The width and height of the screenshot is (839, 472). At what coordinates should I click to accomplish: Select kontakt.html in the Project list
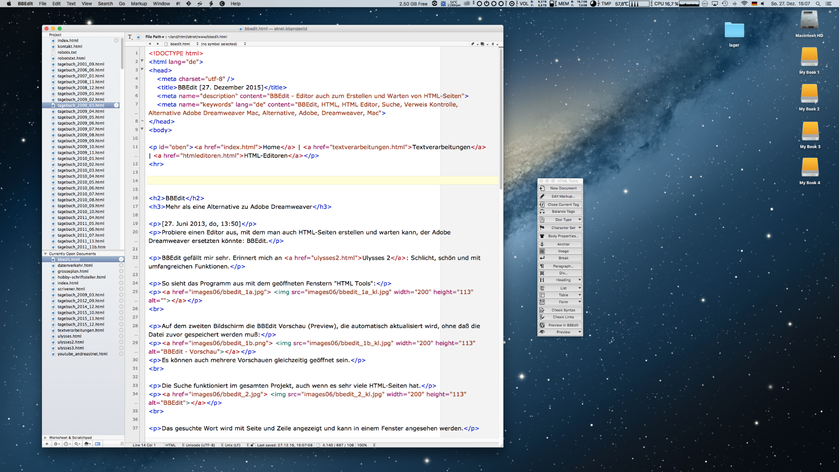[x=70, y=47]
